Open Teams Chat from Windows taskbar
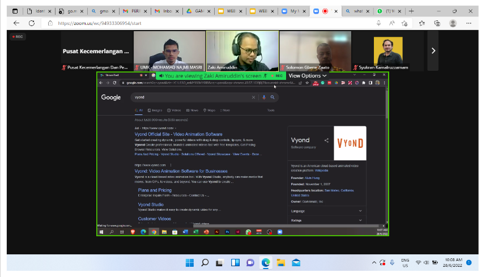 pos(250,263)
